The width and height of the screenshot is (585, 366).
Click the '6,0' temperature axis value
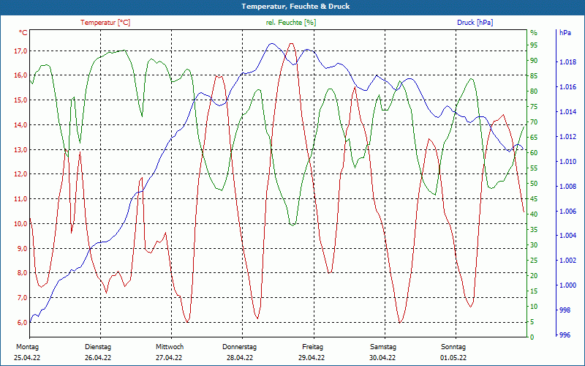(22, 322)
